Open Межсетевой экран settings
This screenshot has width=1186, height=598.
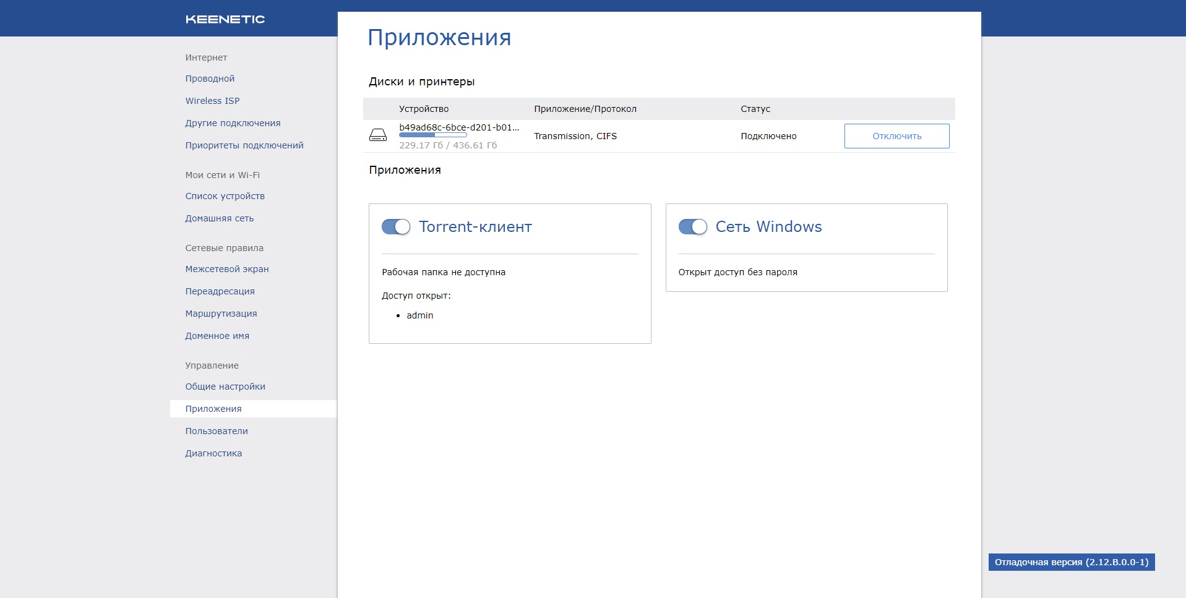[x=227, y=269]
